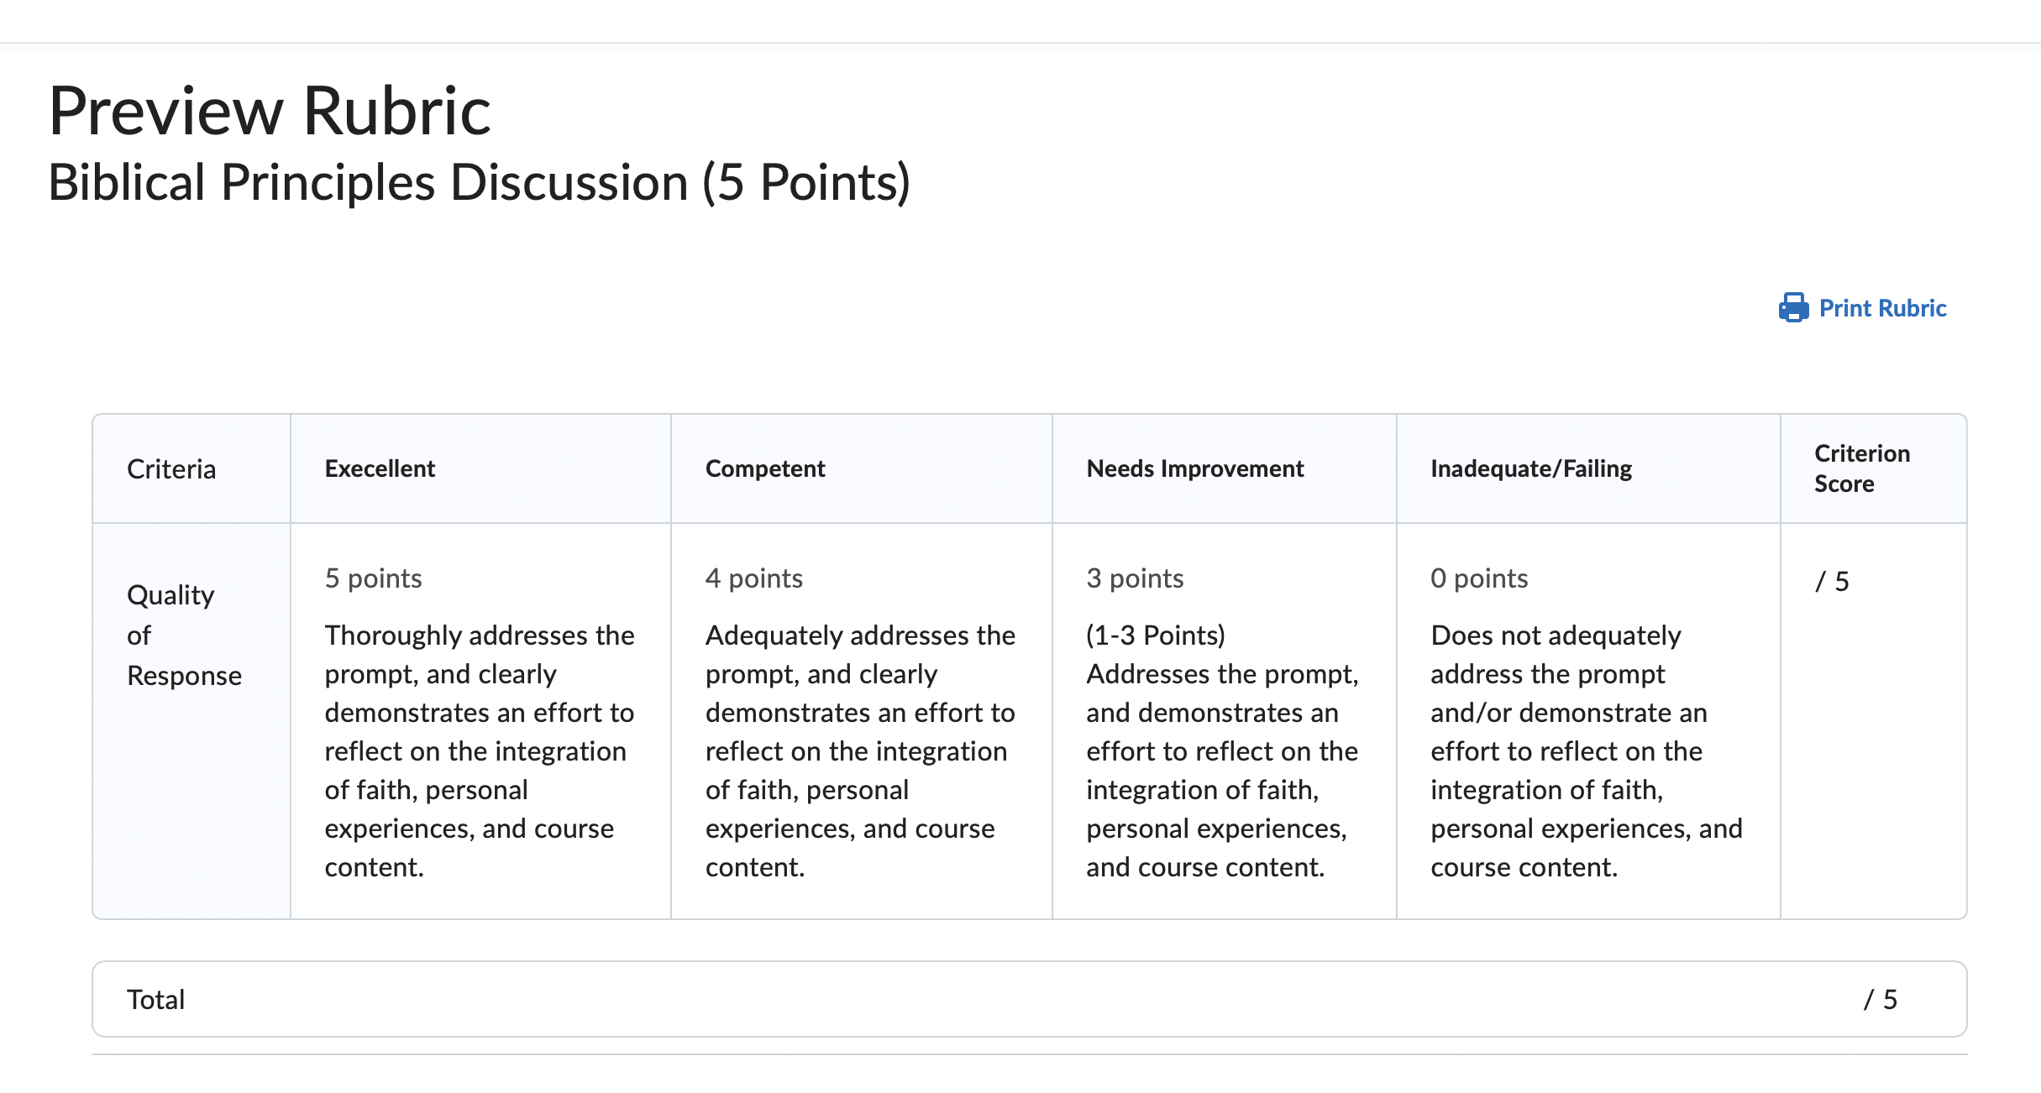The height and width of the screenshot is (1093, 2041).
Task: Click the Biblical Principles Discussion subtitle
Action: [480, 183]
